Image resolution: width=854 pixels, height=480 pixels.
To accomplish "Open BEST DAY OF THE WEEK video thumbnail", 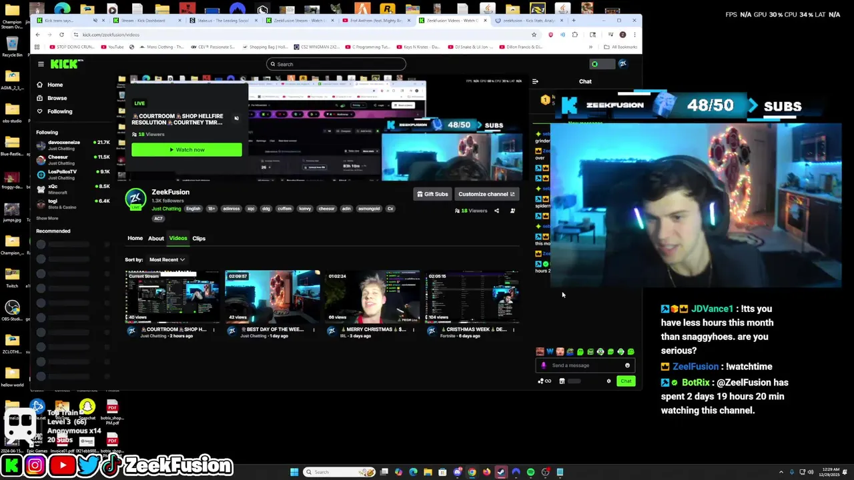I will pyautogui.click(x=272, y=296).
